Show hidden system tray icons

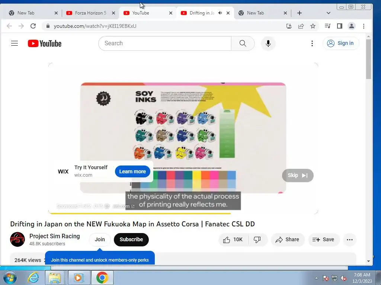tap(316, 278)
